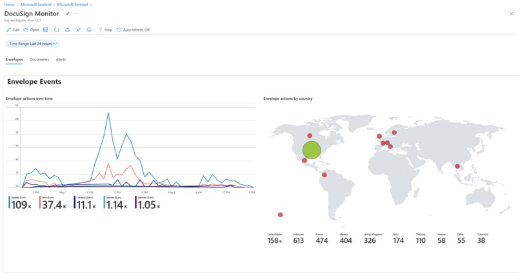Switch to the Alerts tab
This screenshot has height=279, width=520.
pyautogui.click(x=61, y=60)
